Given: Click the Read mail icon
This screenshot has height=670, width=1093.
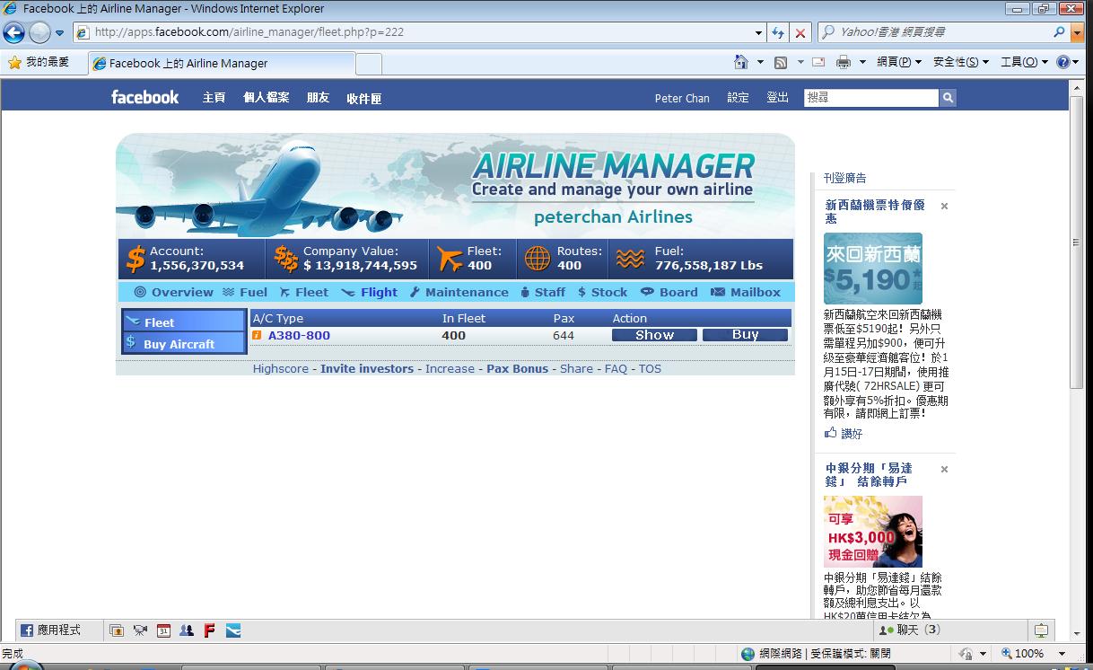Looking at the screenshot, I should [x=818, y=62].
